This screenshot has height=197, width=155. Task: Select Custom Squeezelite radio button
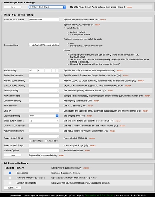[x=10, y=183]
